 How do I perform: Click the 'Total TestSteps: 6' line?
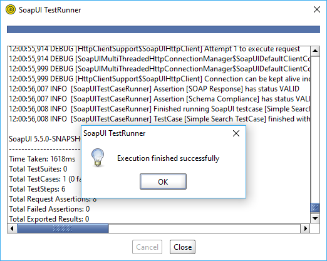pos(37,189)
